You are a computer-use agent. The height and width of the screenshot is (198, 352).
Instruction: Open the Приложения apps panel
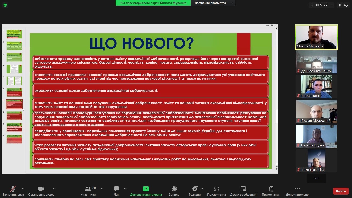coord(216,191)
